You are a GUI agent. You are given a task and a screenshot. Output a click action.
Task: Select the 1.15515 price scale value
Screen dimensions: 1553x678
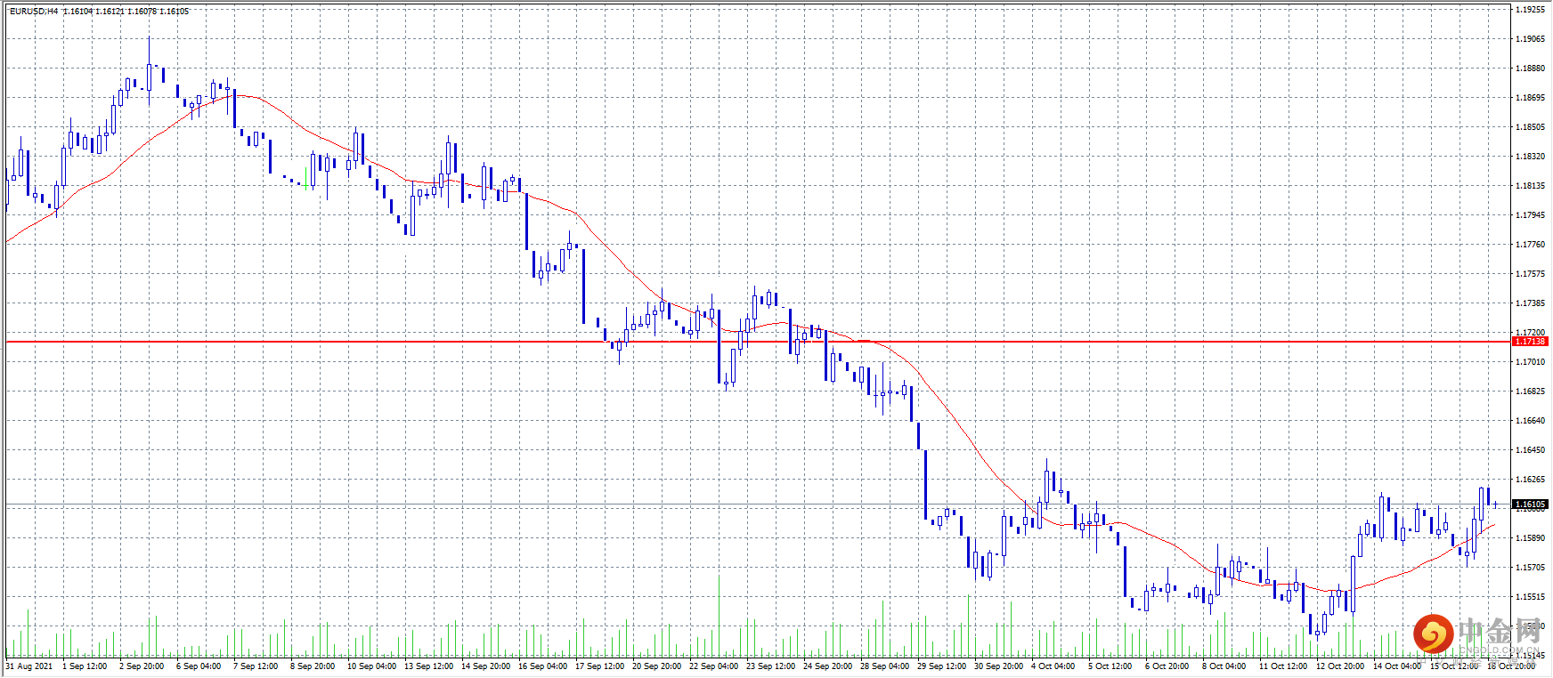point(1531,597)
